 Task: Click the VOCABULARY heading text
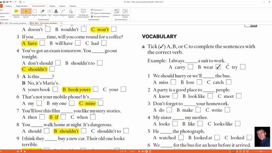(159, 37)
